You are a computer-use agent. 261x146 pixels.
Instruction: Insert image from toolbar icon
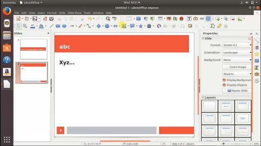(168, 19)
